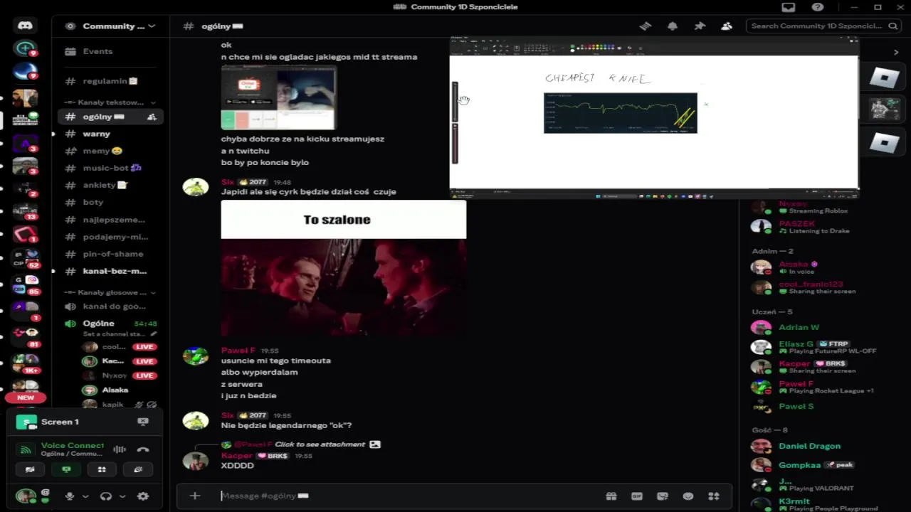Open Kacper's username in the chat
The height and width of the screenshot is (512, 911).
coord(236,456)
